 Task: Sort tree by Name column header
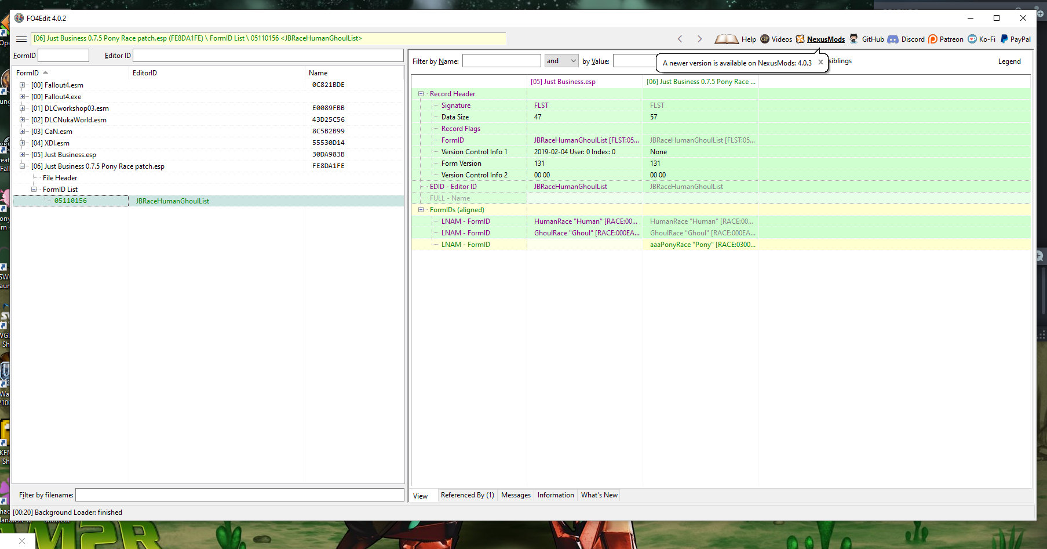(354, 72)
